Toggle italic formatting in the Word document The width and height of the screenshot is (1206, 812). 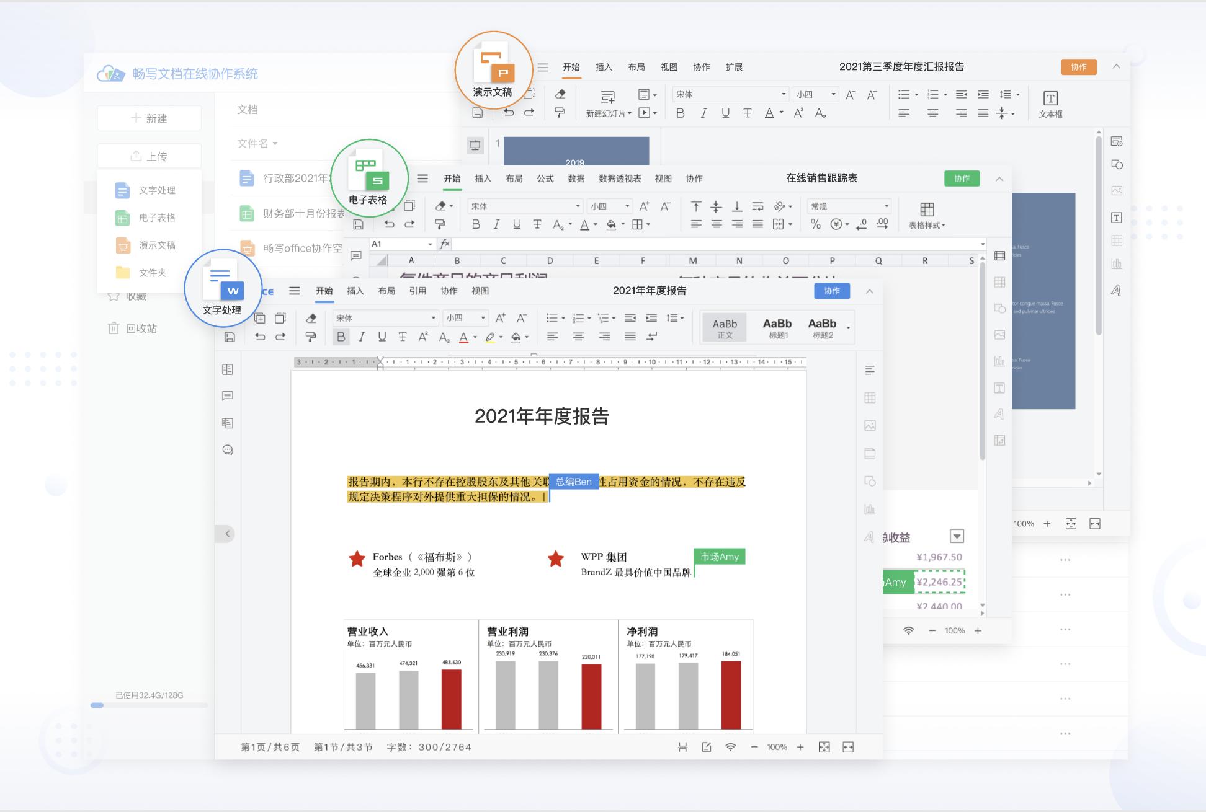pyautogui.click(x=362, y=337)
